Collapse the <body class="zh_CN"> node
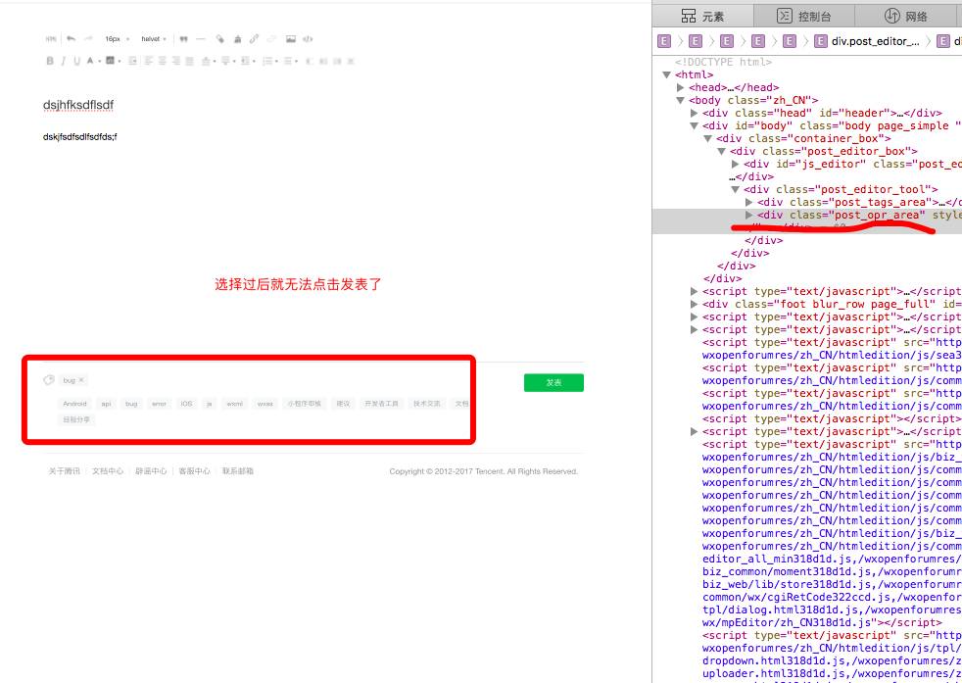The height and width of the screenshot is (683, 962). point(681,101)
